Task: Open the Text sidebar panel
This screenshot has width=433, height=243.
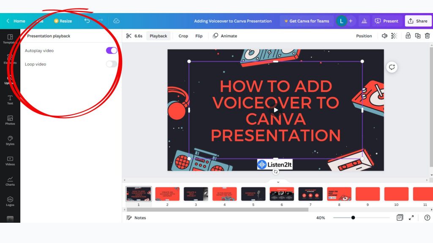Action: point(10,100)
